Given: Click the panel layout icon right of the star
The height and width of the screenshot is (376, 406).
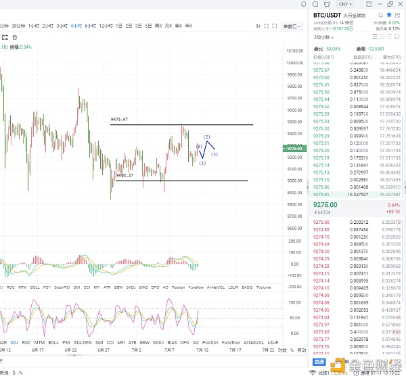Looking at the screenshot, I should click(x=397, y=16).
